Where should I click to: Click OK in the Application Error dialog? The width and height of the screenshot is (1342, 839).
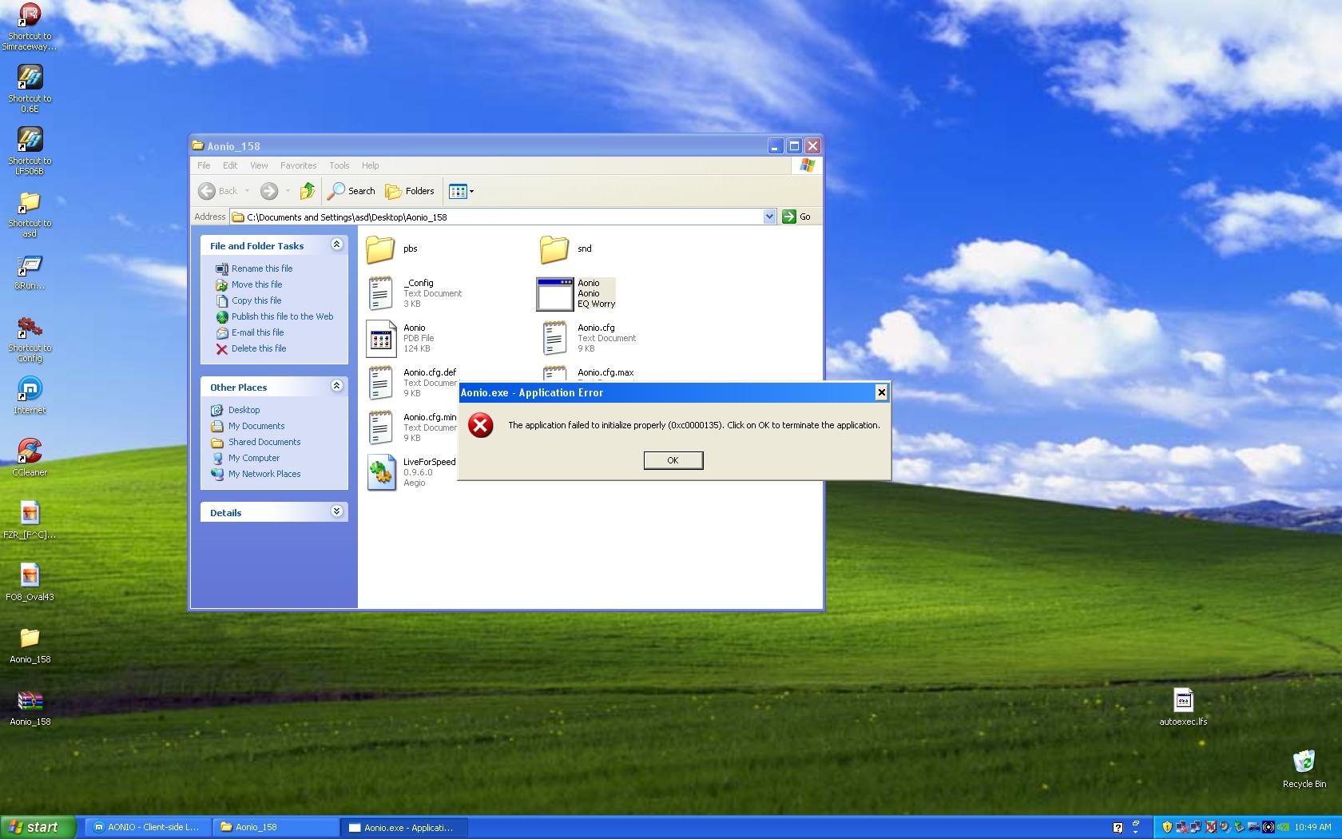(673, 460)
